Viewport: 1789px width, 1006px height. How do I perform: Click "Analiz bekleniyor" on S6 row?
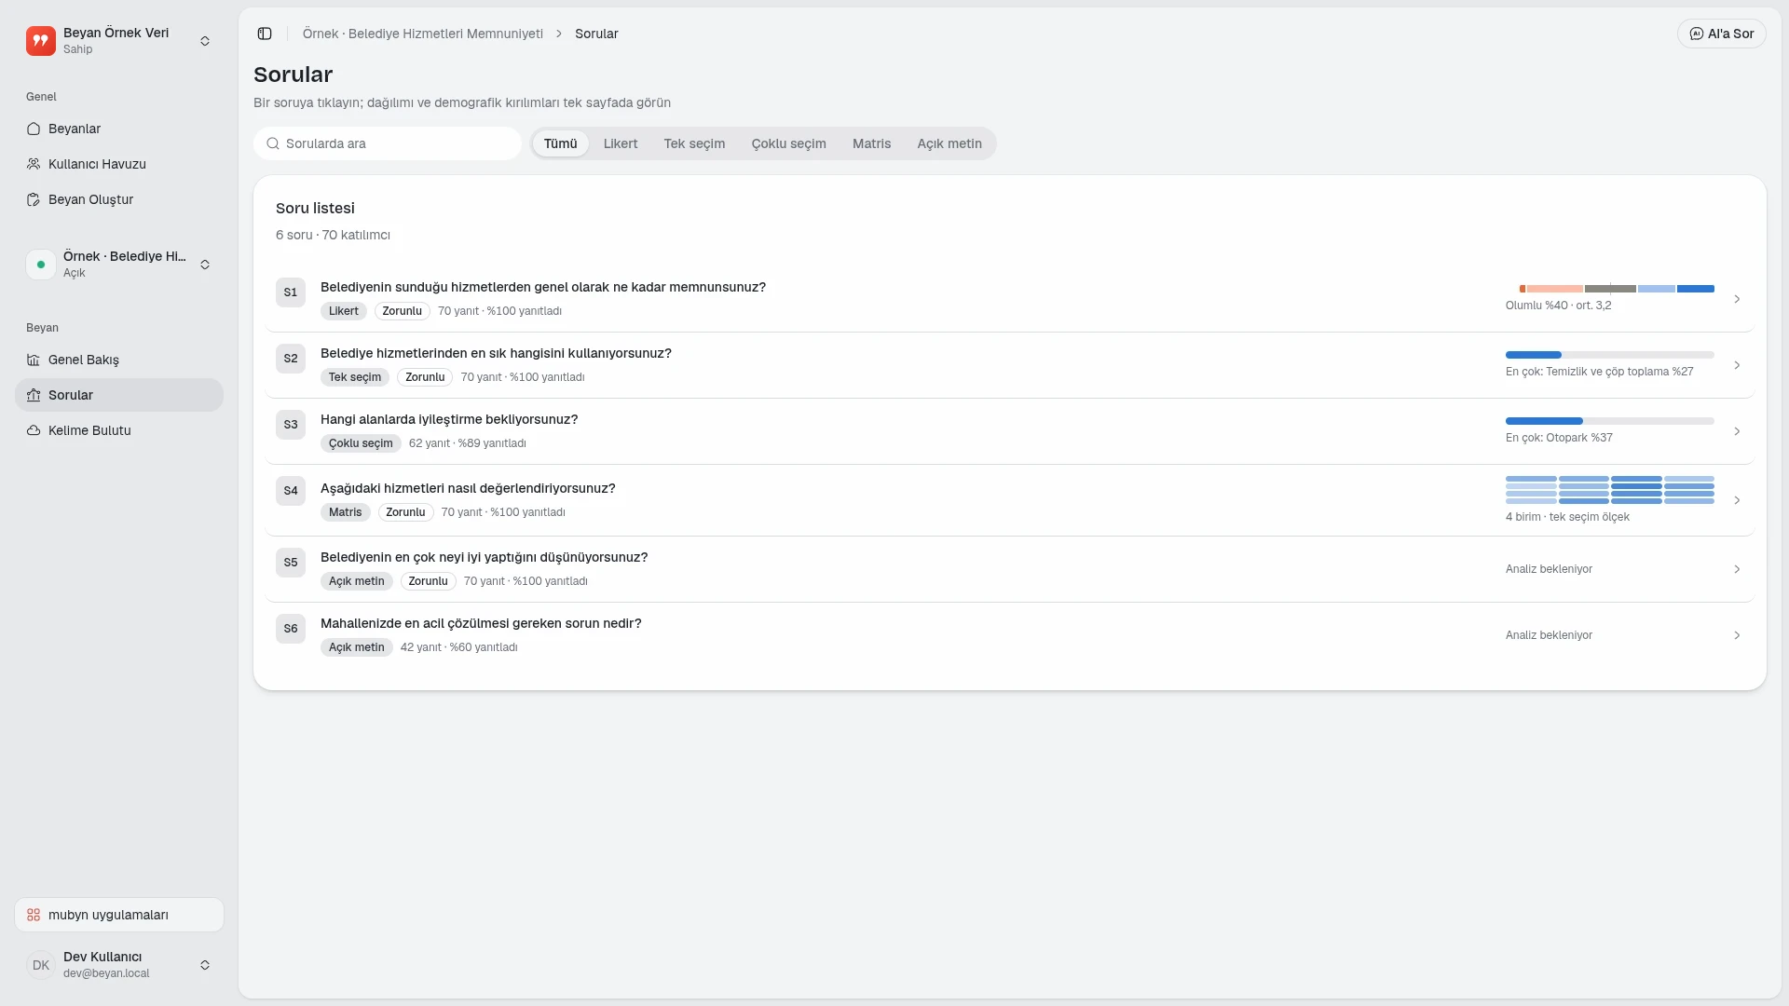[1549, 635]
